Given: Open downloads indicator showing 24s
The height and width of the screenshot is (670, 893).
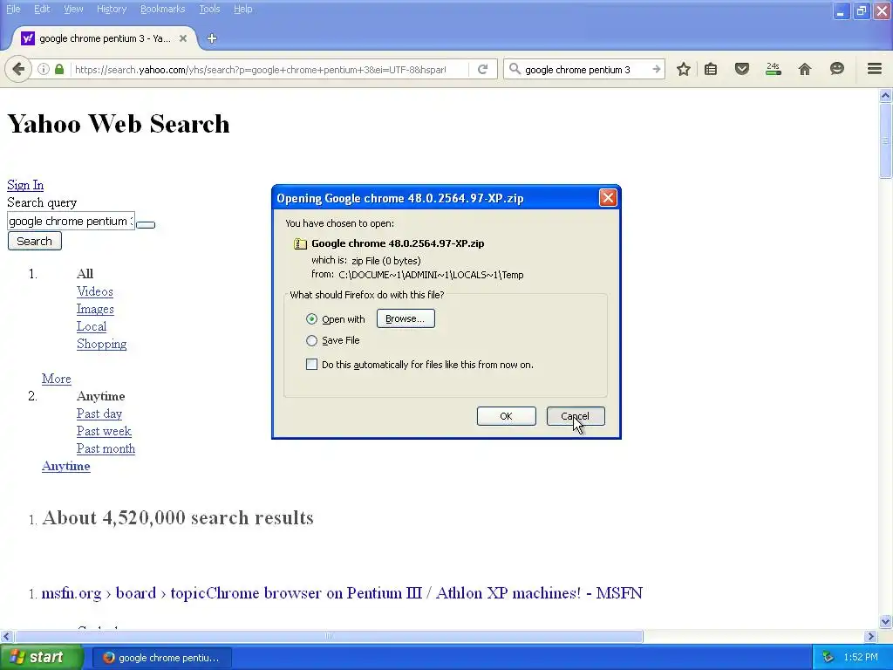Looking at the screenshot, I should coord(774,70).
